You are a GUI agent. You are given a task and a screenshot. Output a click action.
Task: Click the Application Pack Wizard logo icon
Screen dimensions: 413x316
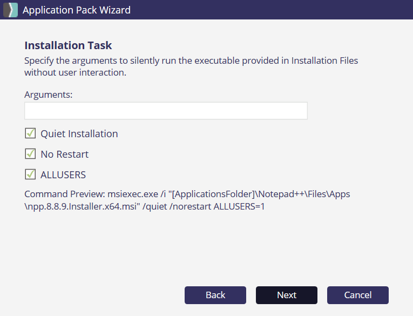(11, 10)
